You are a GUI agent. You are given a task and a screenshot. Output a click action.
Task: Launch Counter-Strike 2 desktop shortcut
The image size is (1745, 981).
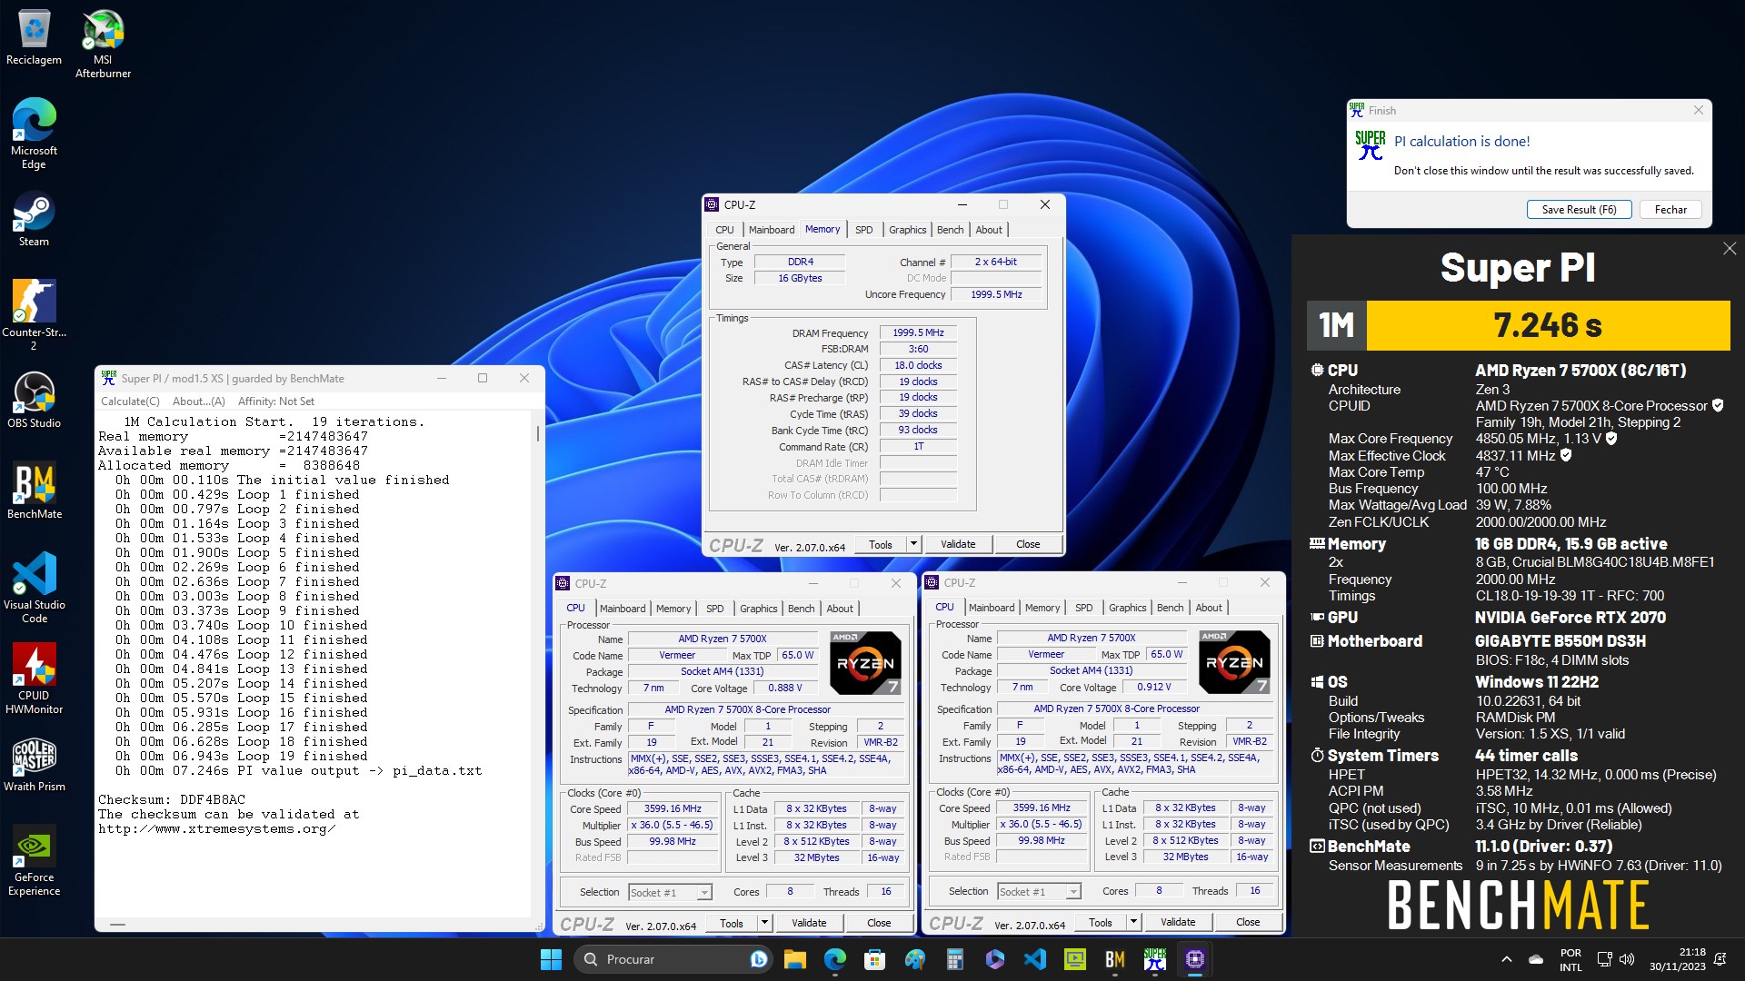coord(34,315)
